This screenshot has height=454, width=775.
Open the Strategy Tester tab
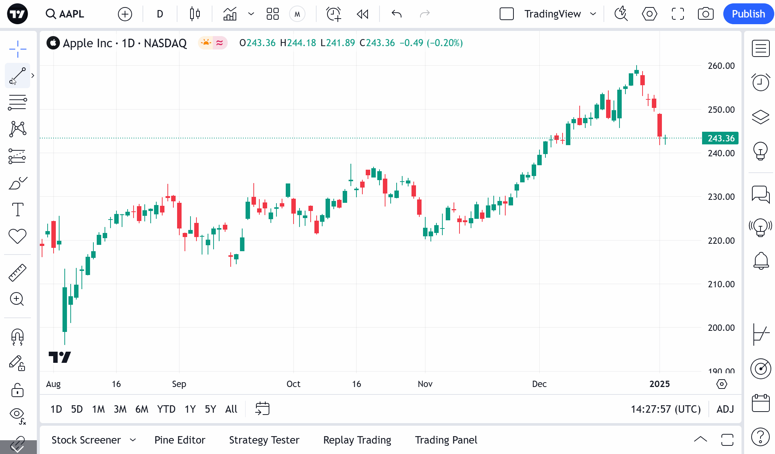(264, 440)
